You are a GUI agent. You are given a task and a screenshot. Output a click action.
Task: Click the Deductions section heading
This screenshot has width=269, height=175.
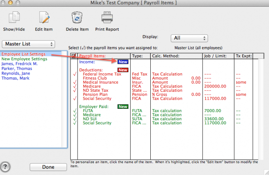tap(91, 70)
